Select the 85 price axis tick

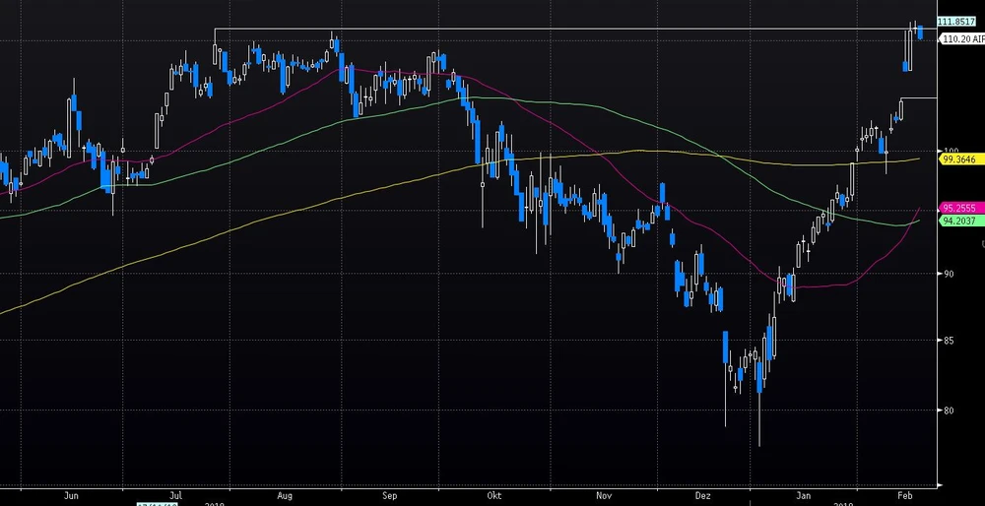(947, 342)
